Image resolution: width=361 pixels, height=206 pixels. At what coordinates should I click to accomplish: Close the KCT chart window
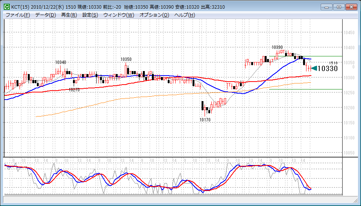tap(351, 7)
